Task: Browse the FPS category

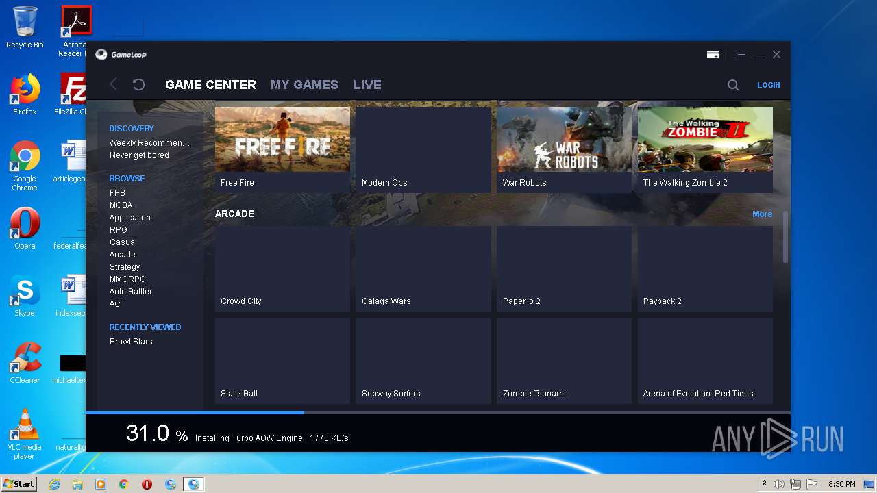Action: (x=117, y=193)
